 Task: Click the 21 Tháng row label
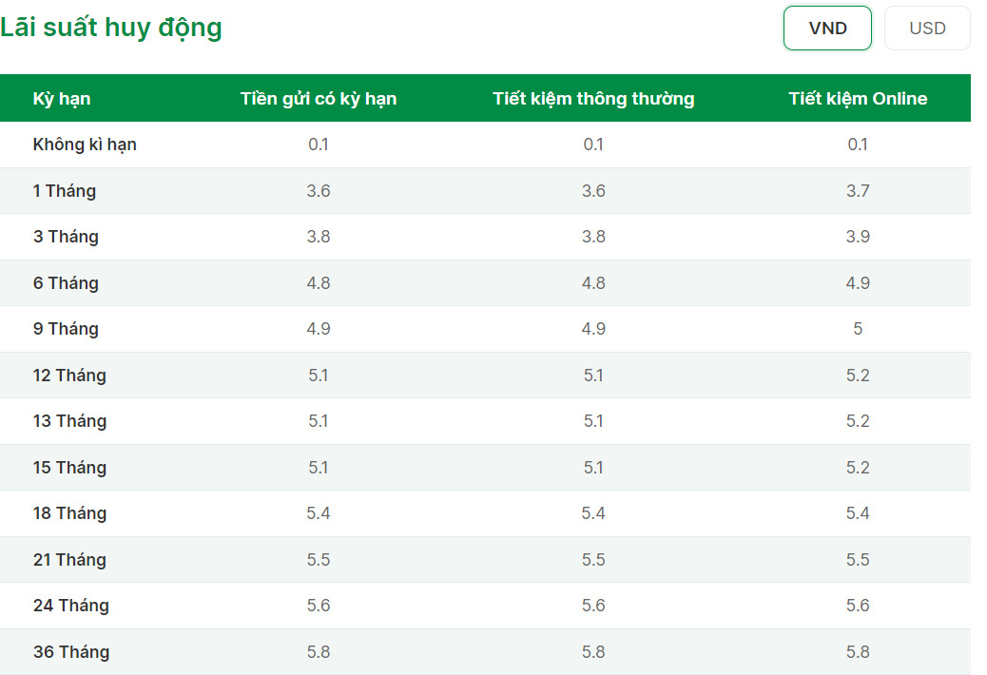69,560
